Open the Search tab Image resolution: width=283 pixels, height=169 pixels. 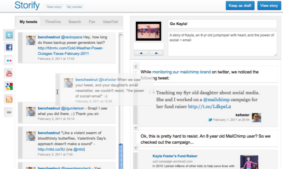(75, 22)
